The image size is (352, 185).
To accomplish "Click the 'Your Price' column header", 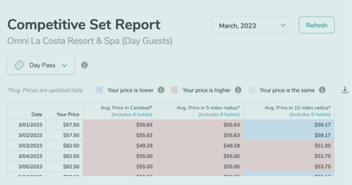I will tap(68, 114).
